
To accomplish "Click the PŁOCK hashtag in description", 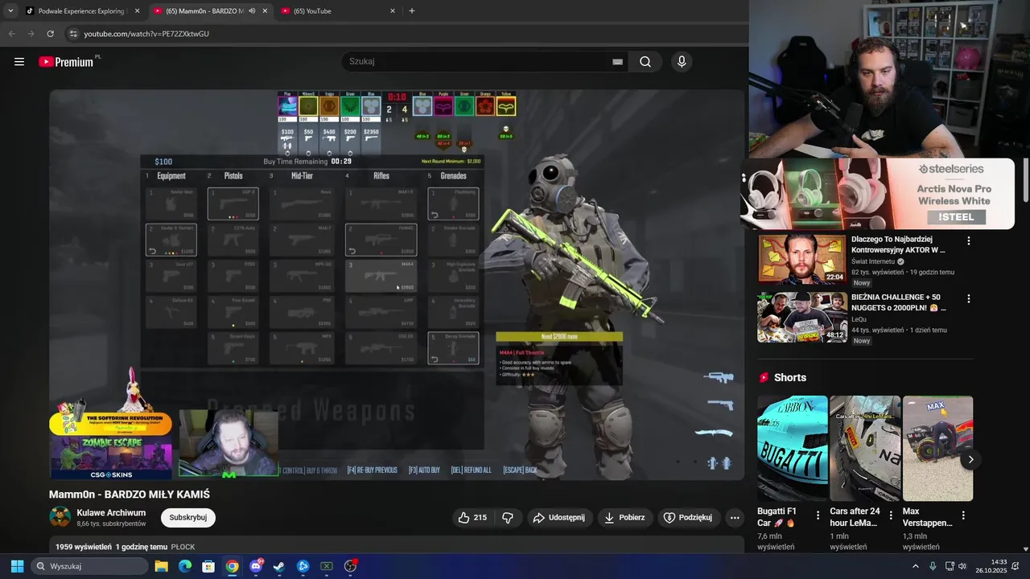I will click(x=183, y=547).
